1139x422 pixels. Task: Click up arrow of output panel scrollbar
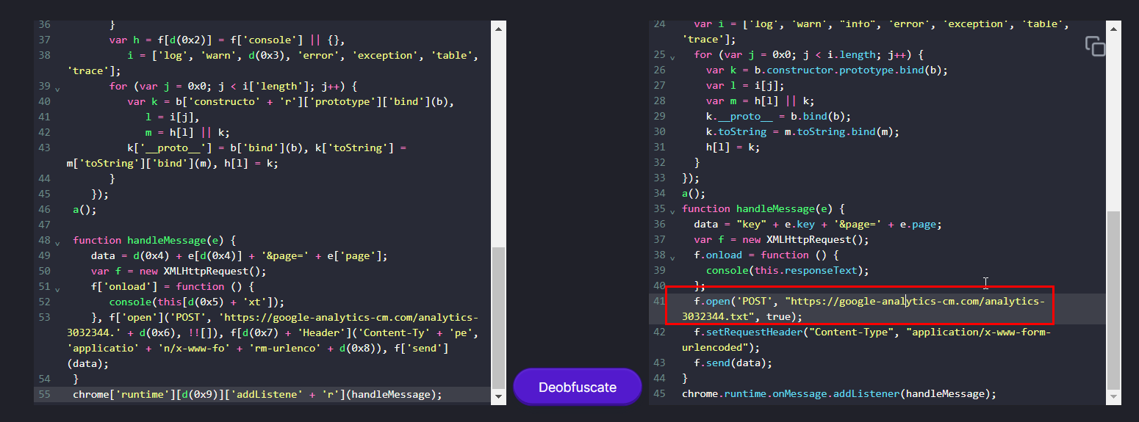click(x=1114, y=29)
